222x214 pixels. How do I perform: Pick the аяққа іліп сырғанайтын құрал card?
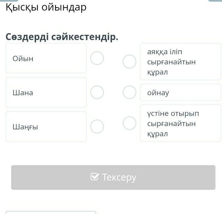point(180,61)
